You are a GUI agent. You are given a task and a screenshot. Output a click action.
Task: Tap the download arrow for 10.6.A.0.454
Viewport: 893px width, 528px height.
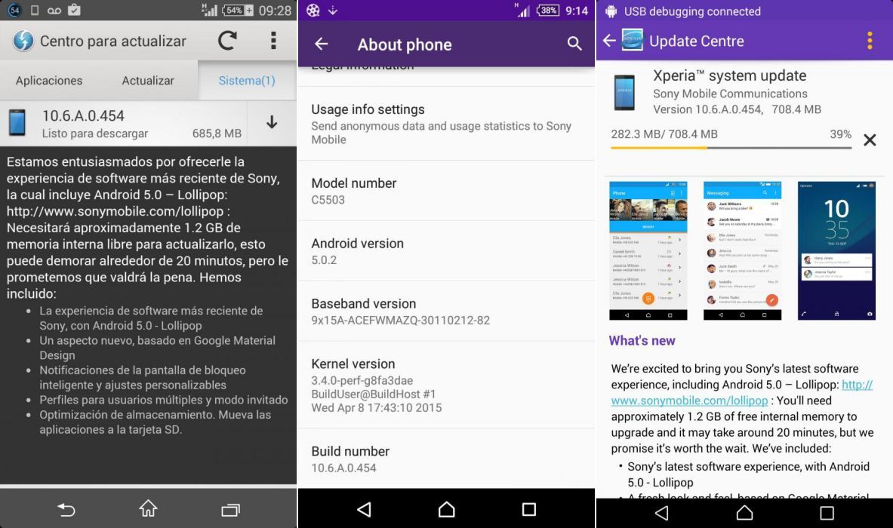click(x=272, y=123)
